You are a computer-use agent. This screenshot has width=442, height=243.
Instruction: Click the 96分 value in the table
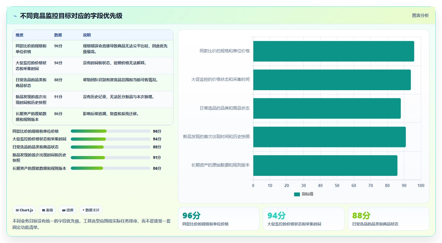pyautogui.click(x=58, y=46)
